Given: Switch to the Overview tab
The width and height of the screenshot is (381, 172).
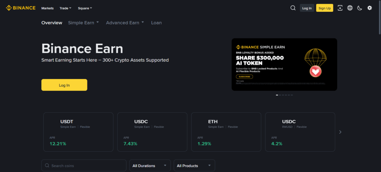Looking at the screenshot, I should (x=52, y=23).
